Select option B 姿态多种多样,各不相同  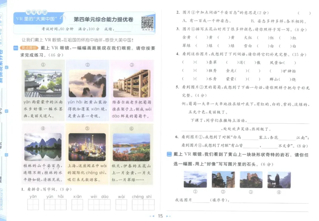(x=279, y=21)
